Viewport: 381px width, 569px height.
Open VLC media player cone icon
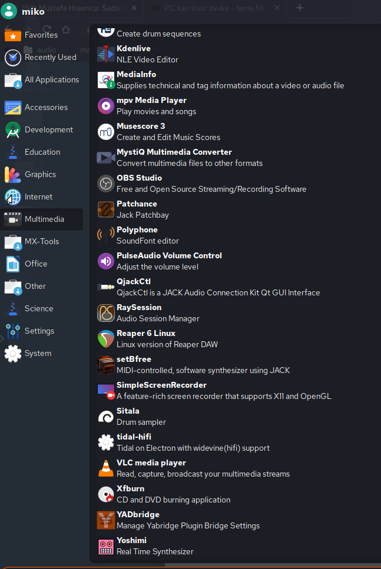coord(105,468)
